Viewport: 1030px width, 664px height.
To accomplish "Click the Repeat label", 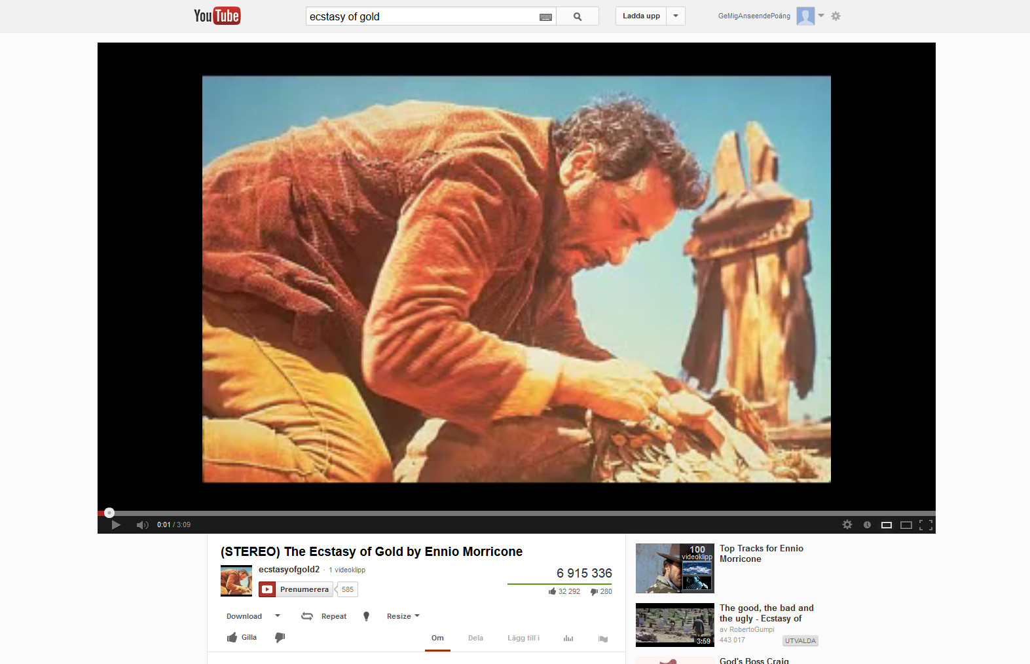I will pyautogui.click(x=334, y=616).
